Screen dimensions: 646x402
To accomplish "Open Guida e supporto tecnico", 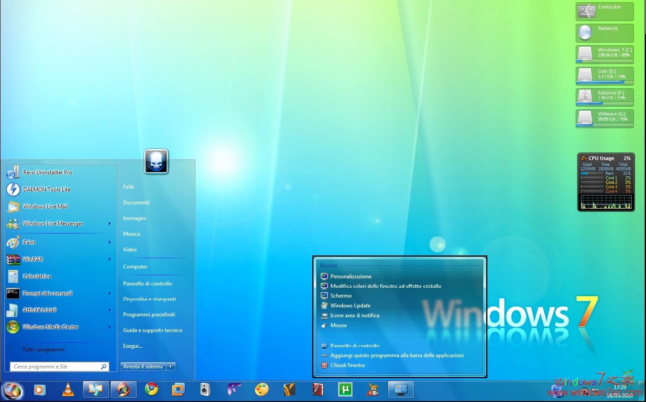I will click(152, 330).
